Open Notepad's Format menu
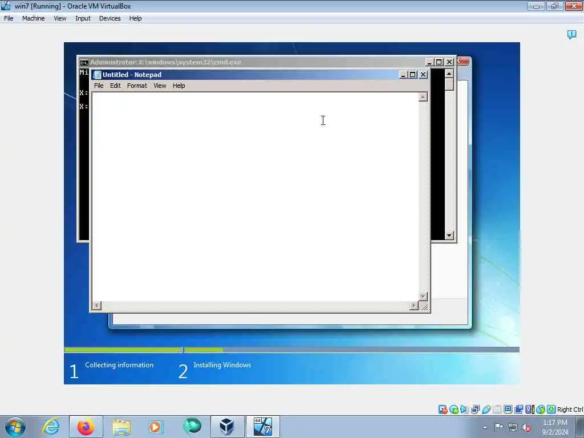Viewport: 584px width, 438px height. [x=137, y=86]
